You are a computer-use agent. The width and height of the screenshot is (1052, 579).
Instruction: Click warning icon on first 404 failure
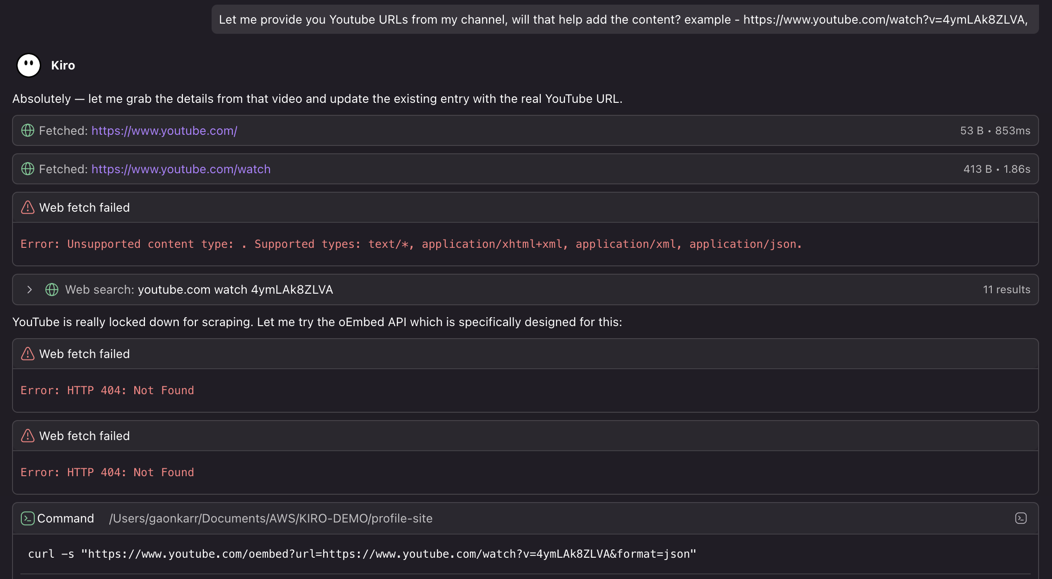click(28, 353)
